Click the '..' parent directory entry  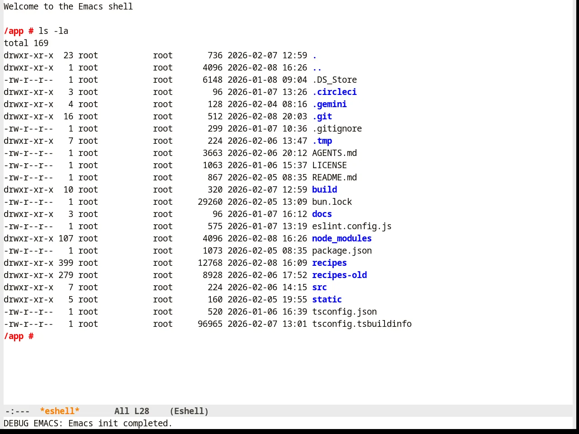(317, 68)
